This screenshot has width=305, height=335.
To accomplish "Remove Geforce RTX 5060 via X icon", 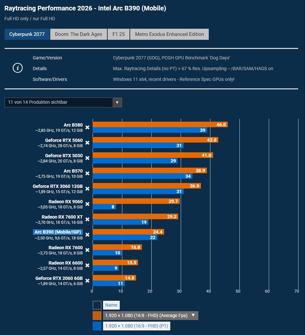I will pos(87,143).
